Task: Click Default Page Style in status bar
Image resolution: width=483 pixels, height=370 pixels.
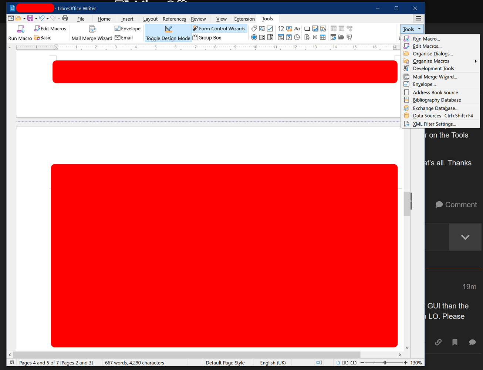Action: [x=225, y=363]
